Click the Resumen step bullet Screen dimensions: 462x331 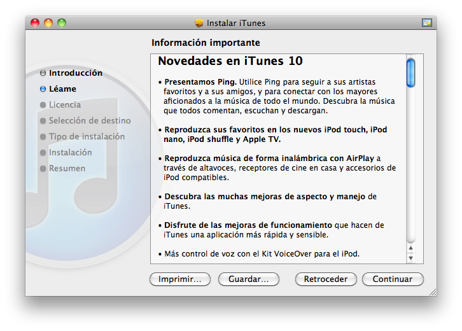point(43,168)
